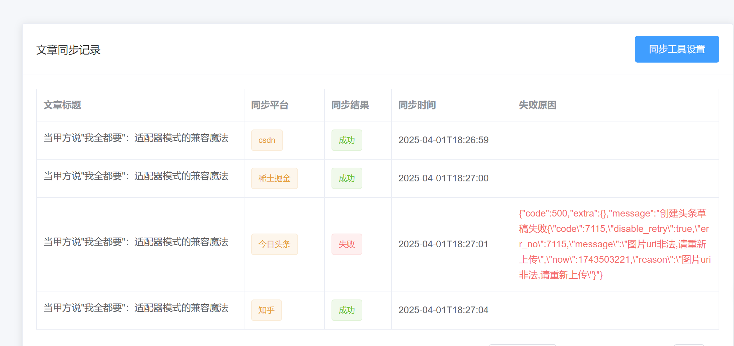
Task: Click timestamp 2025-04-01T18:26:59
Action: coord(443,140)
